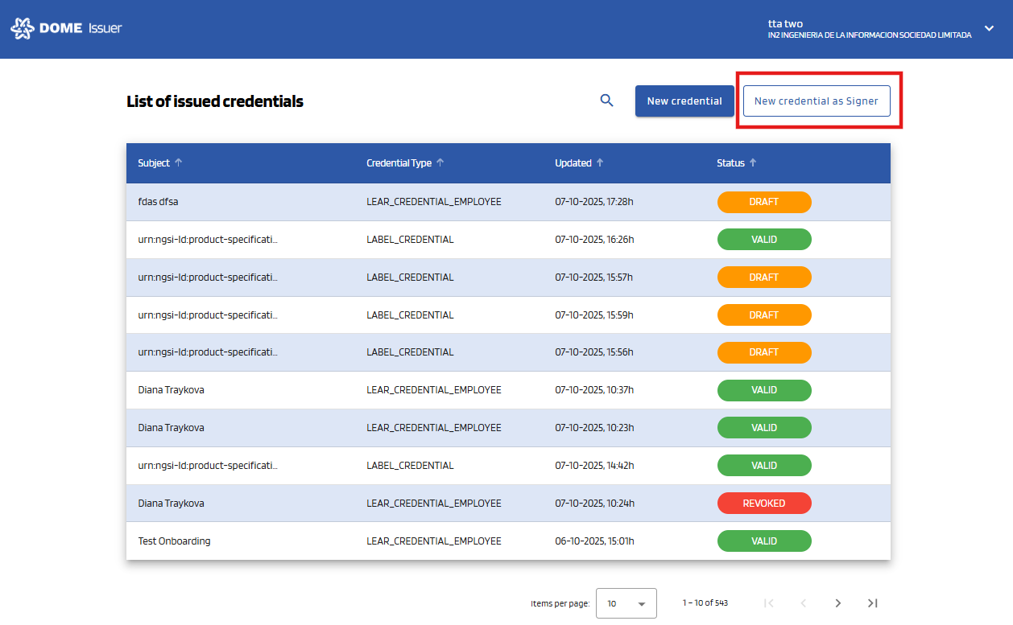Sort by Subject column arrow
The width and height of the screenshot is (1013, 625).
tap(179, 162)
